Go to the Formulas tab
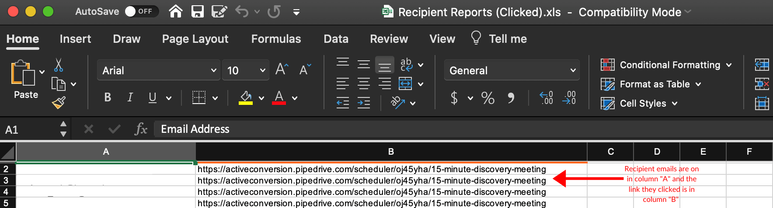773x208 pixels. pyautogui.click(x=276, y=39)
